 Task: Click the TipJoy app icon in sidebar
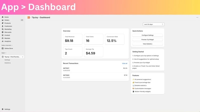click(x=2, y=57)
